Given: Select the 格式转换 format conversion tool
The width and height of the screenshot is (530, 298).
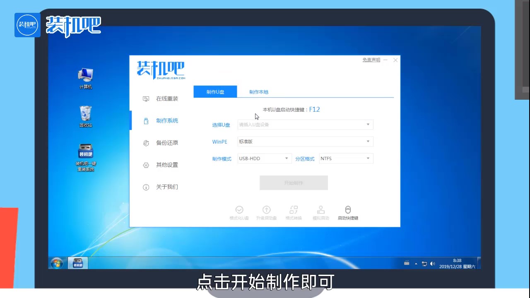Looking at the screenshot, I should pos(294,212).
